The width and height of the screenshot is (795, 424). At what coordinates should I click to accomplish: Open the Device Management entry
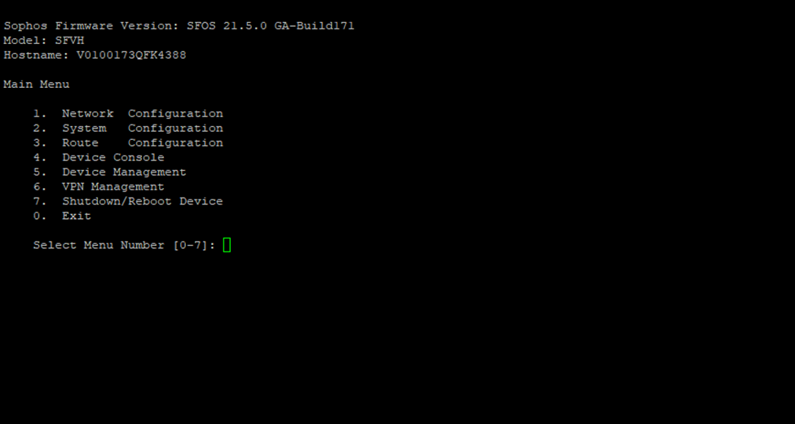[x=109, y=172]
